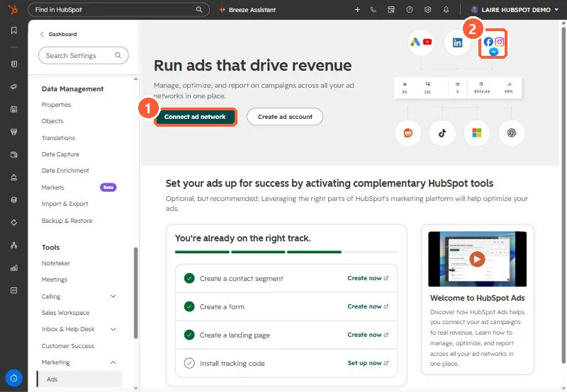This screenshot has width=567, height=392.
Task: Open Data Capture settings
Action: click(x=60, y=154)
